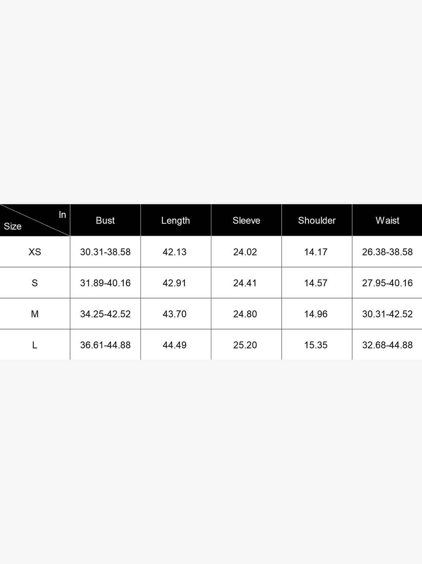
Task: Select the XS size row label
Action: [x=35, y=252]
